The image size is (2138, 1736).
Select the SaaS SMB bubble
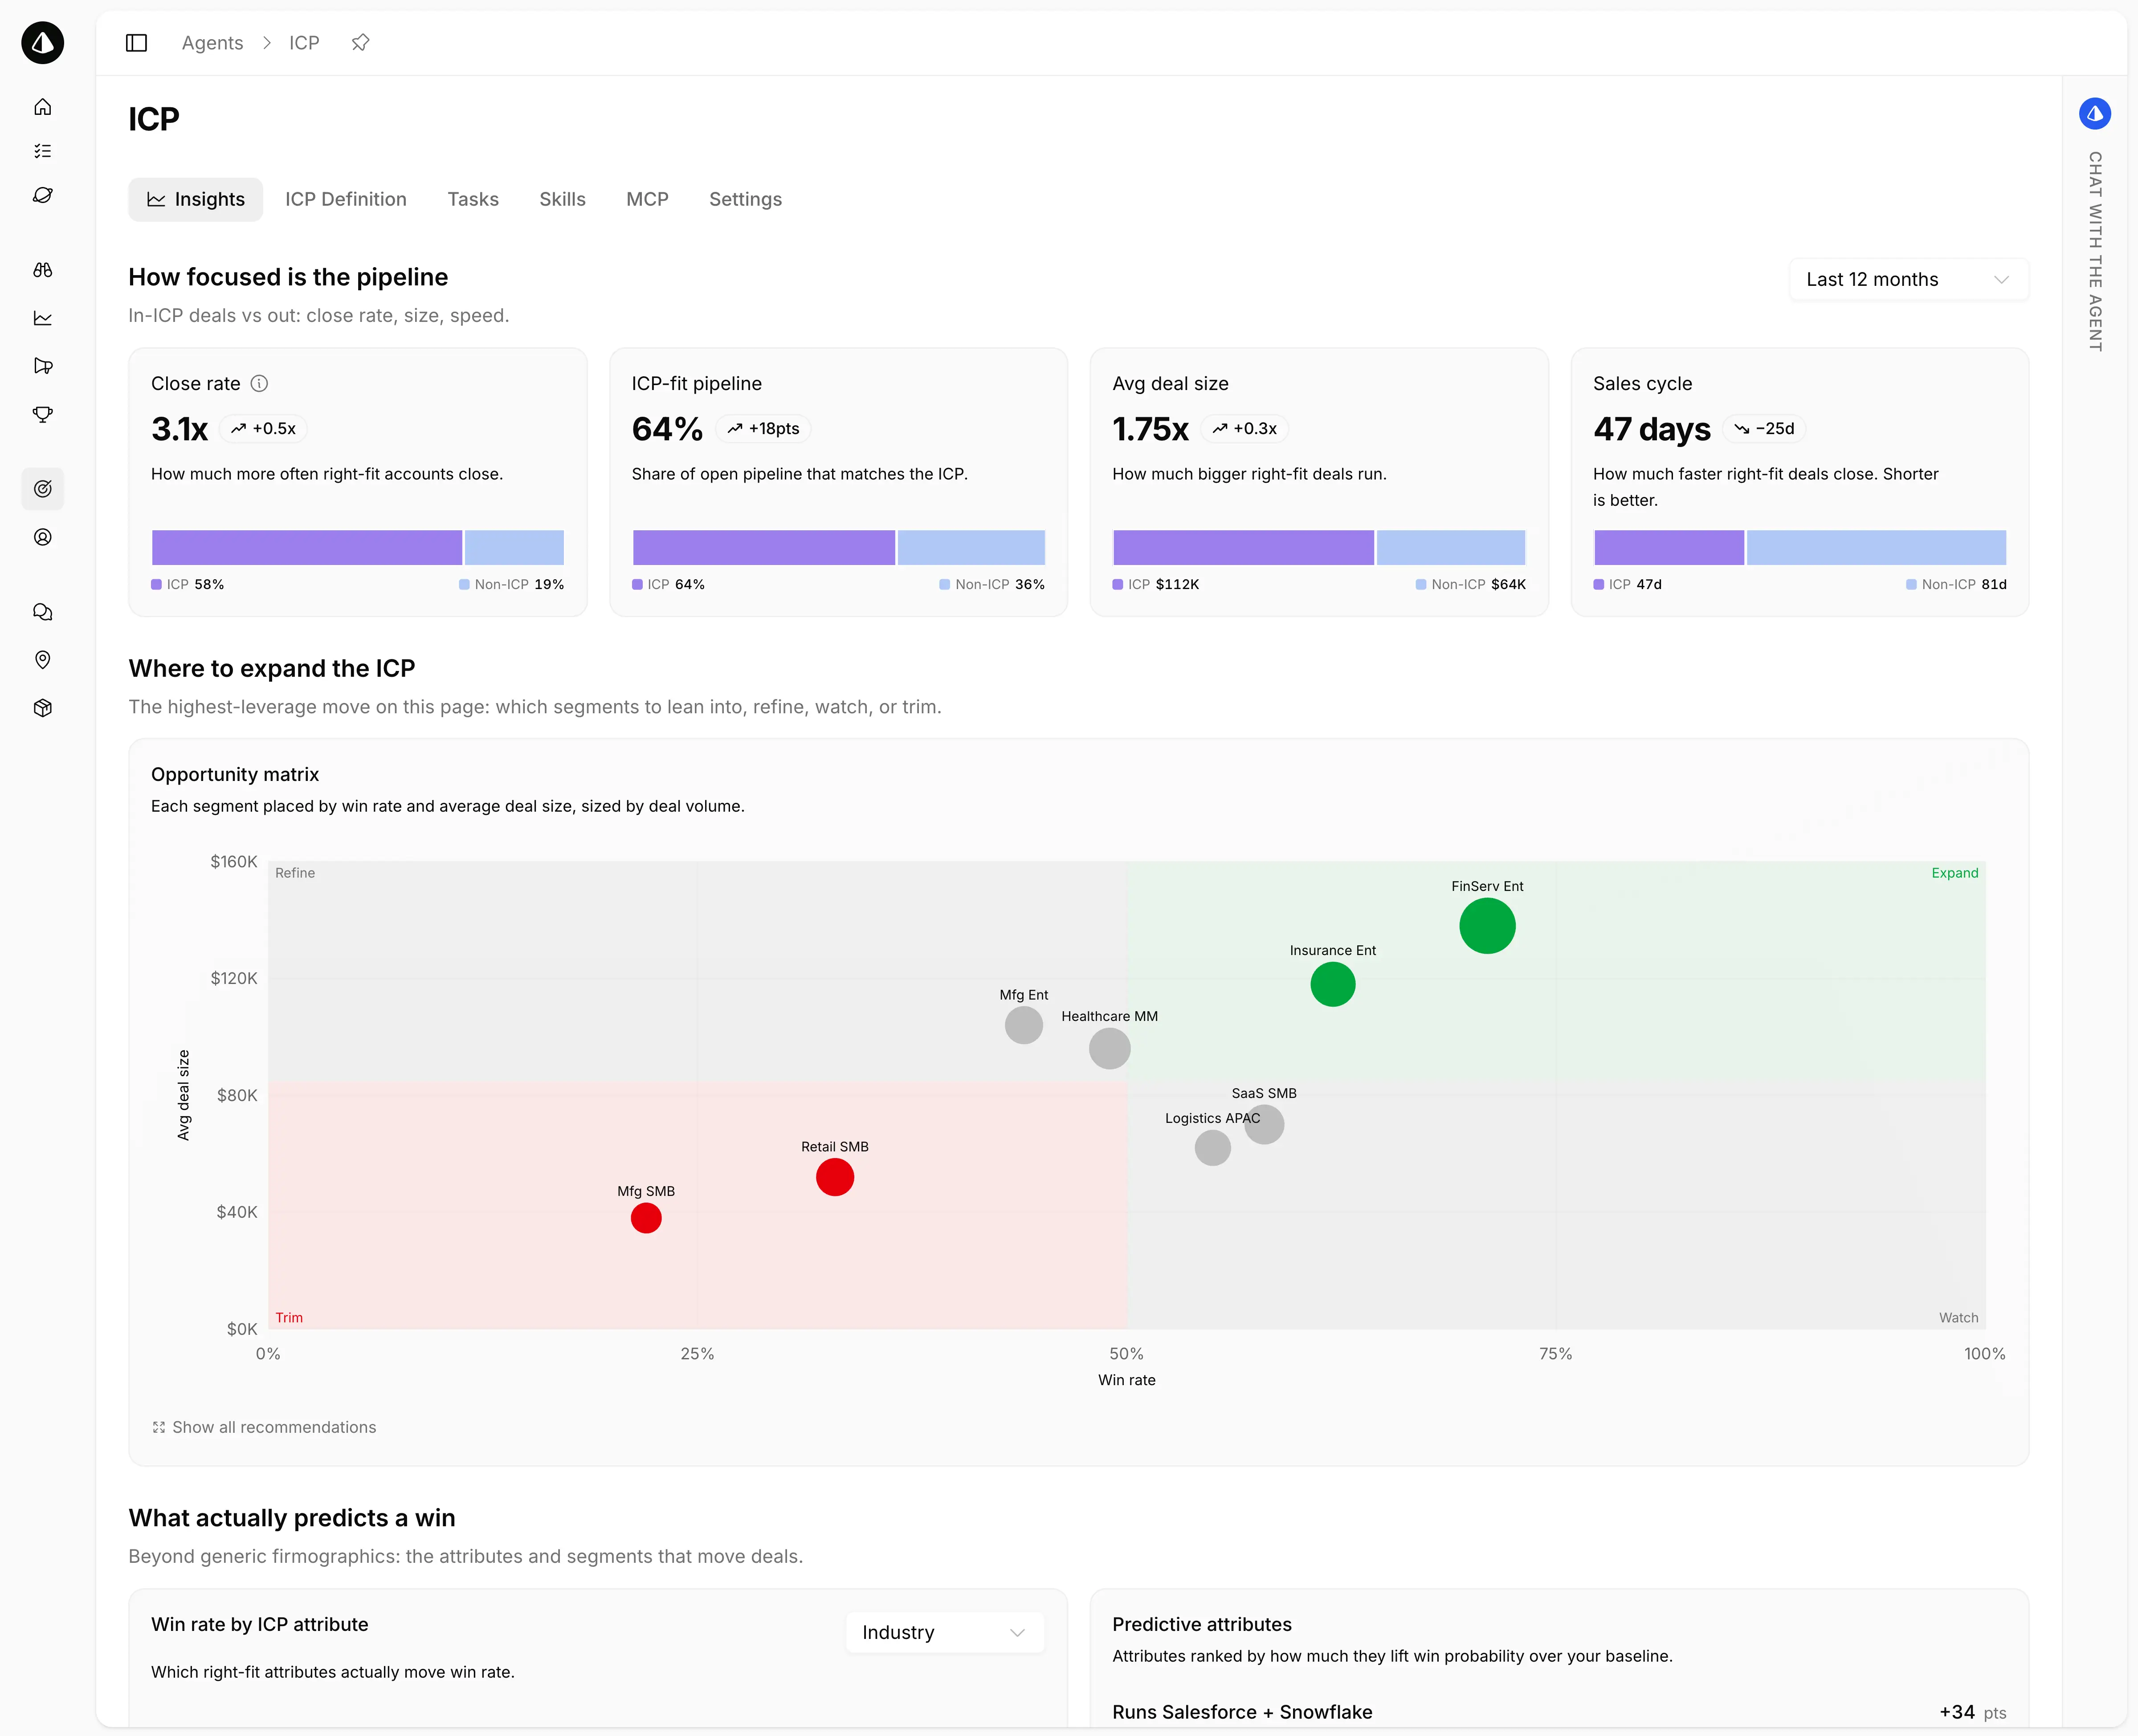1265,1125
